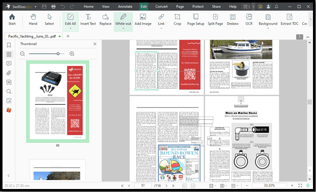The height and width of the screenshot is (192, 316).
Task: Expand the SwifDoo application menu arrow
Action: [x=35, y=7]
